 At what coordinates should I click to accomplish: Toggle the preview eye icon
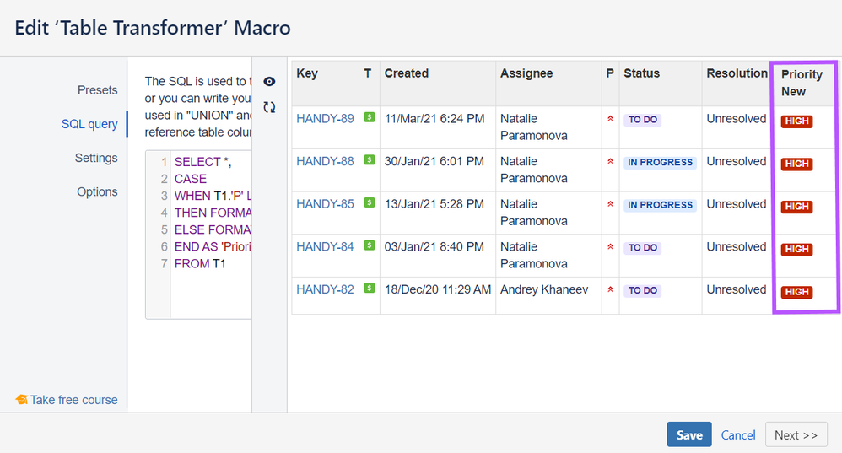(x=269, y=82)
